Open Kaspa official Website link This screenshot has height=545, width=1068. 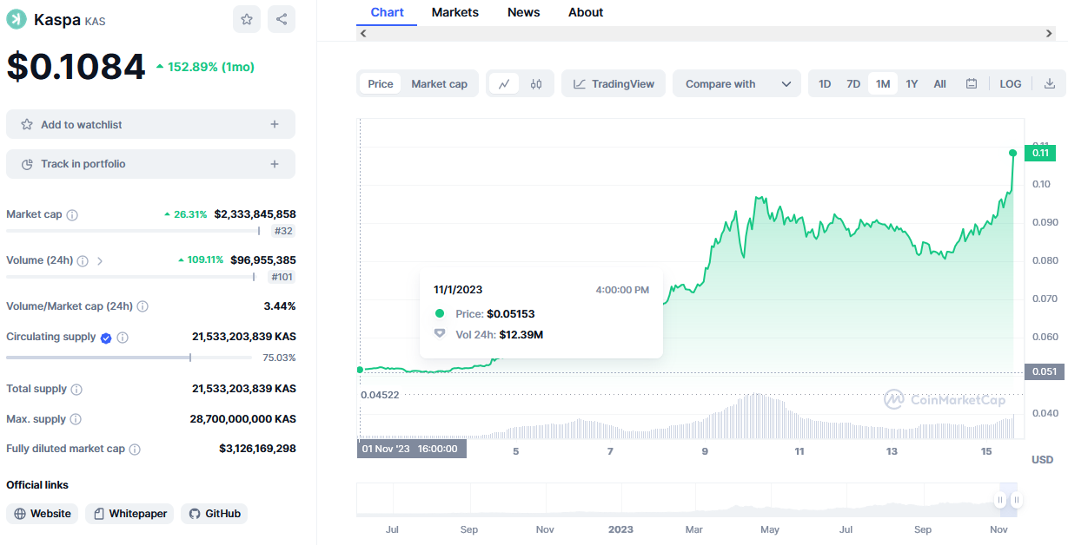[x=42, y=514]
